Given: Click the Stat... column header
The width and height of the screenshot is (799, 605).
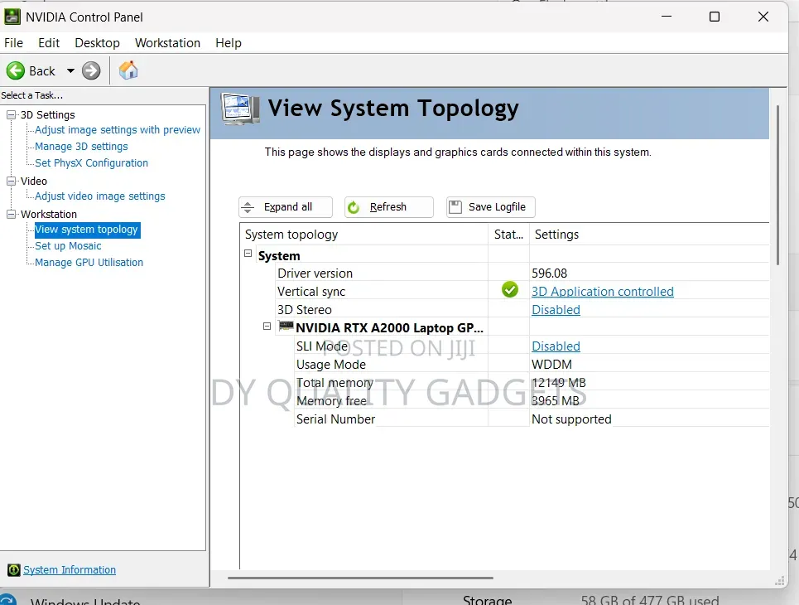Looking at the screenshot, I should coord(508,235).
